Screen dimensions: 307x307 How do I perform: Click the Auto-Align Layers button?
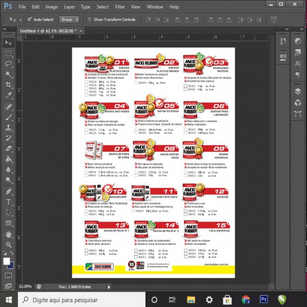274,20
